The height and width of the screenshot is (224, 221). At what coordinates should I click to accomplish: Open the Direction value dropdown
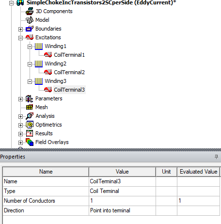coord(122,210)
